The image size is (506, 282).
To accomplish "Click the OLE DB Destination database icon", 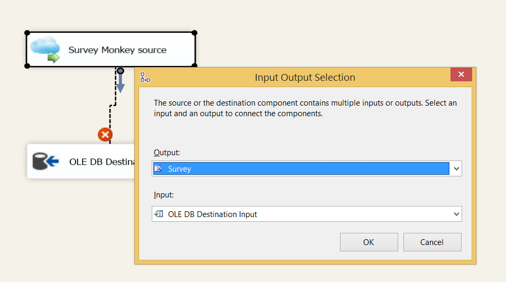I will [45, 161].
